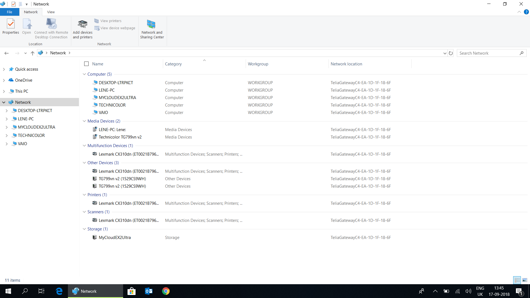Select MYCLOUDEX2ULTRA computer in file list

pyautogui.click(x=117, y=98)
